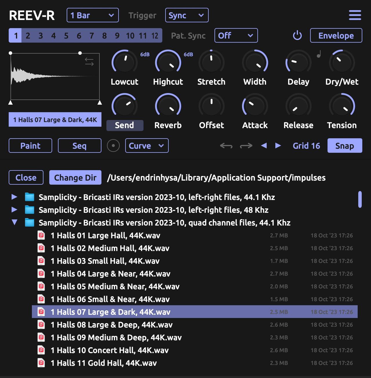
Task: Click the redo right arrow
Action: tap(246, 146)
